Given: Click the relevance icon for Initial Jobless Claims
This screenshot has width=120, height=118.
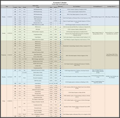Looking at the screenshot, I should tap(60, 72).
